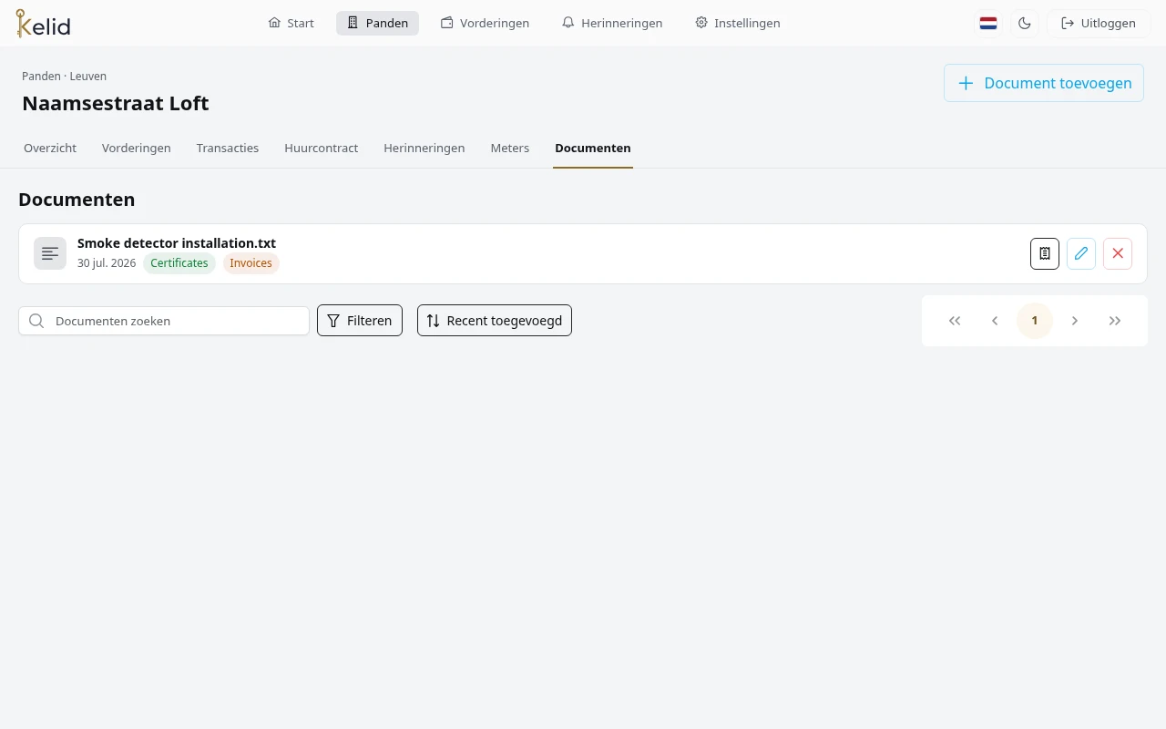1166x729 pixels.
Task: Toggle dark mode with moon icon
Action: 1025,23
